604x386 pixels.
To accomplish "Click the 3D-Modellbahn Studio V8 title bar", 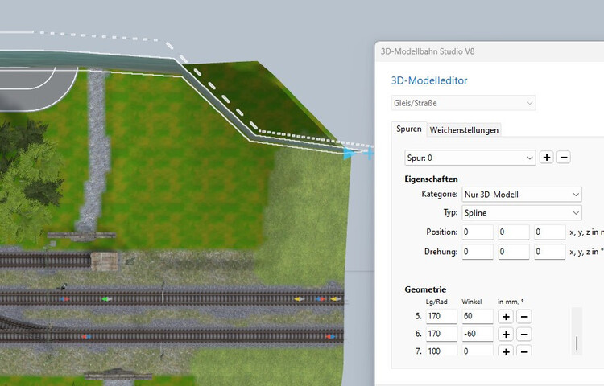I will (489, 51).
